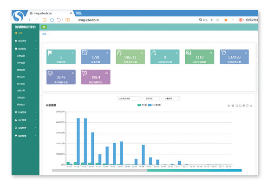The width and height of the screenshot is (268, 185).
Task: Open the middle dropdown above the chart
Action: [x=152, y=99]
